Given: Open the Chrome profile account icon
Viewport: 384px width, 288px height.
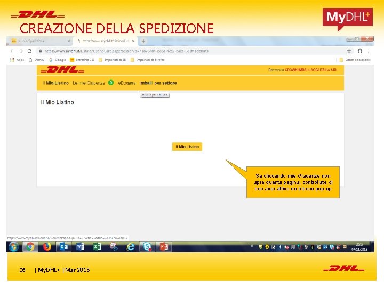Looking at the screenshot, I should 360,51.
